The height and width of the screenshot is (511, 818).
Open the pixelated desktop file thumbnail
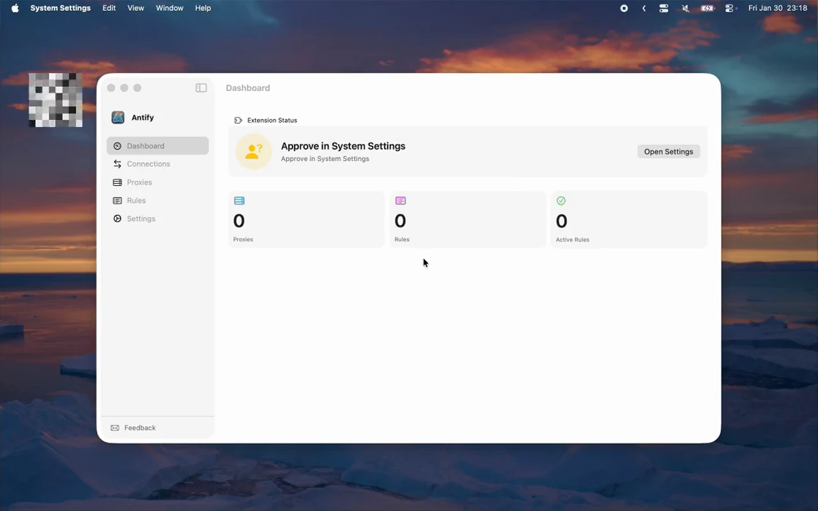coord(56,100)
